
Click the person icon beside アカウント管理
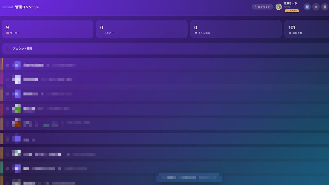click(x=8, y=49)
